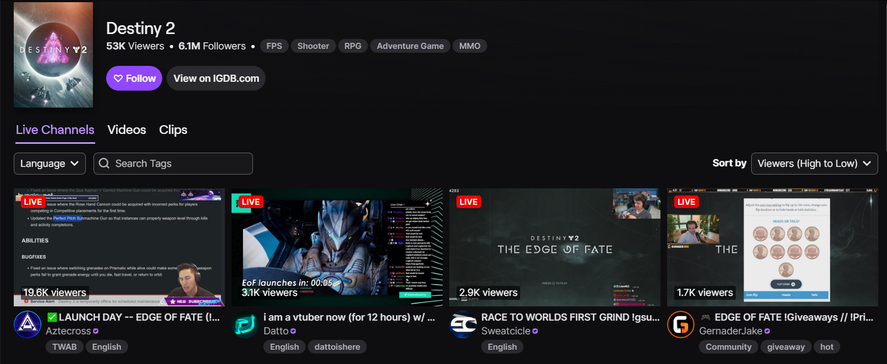Open View on IGDB.com link
Image resolution: width=887 pixels, height=364 pixels.
pos(216,79)
